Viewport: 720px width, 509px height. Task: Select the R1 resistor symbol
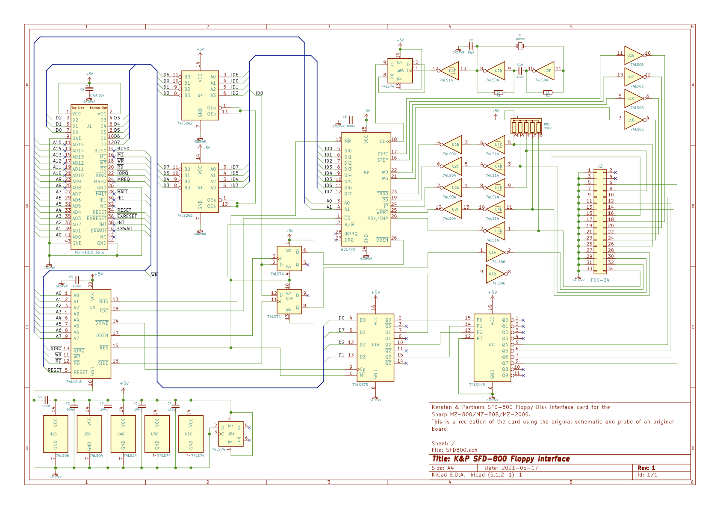click(x=498, y=92)
